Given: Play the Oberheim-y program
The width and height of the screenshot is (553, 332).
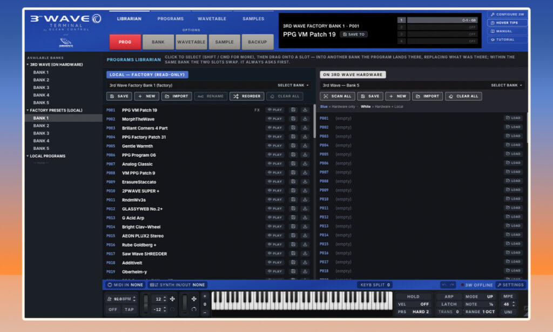Looking at the screenshot, I should tap(274, 271).
